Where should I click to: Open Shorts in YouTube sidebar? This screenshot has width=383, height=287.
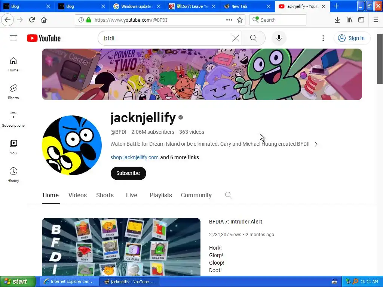13,92
